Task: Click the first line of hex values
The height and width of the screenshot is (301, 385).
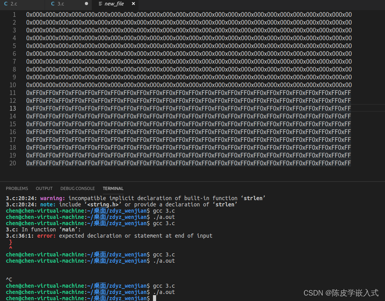Action: pos(188,14)
